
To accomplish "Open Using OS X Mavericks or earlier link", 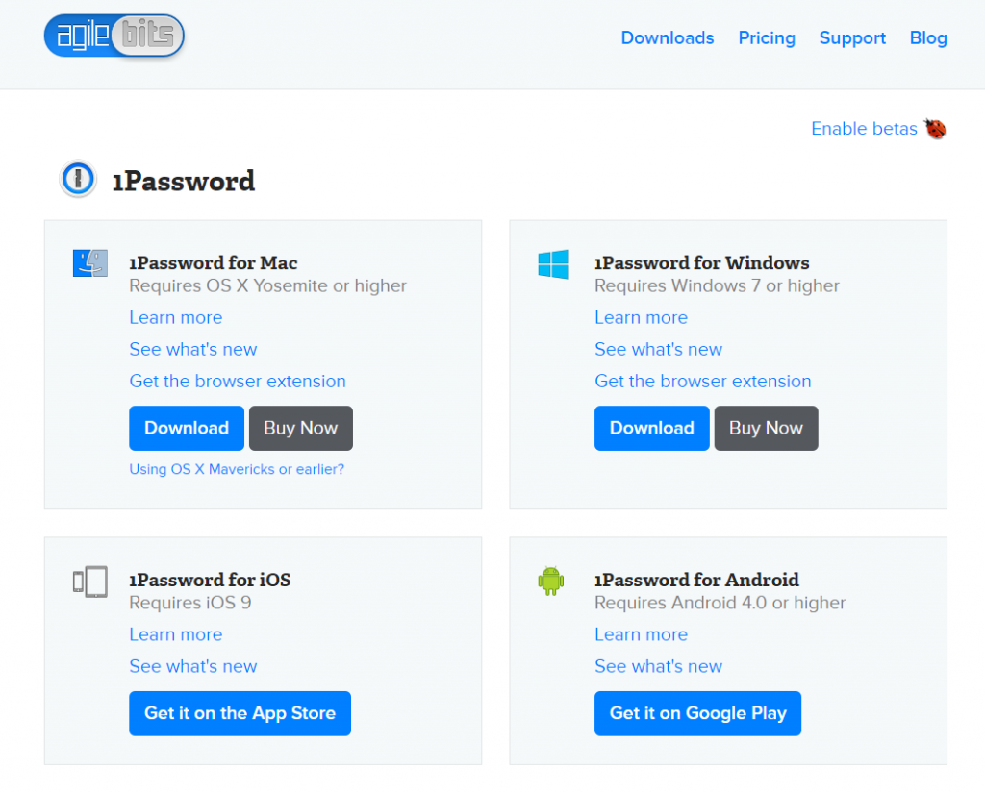I will [x=237, y=470].
